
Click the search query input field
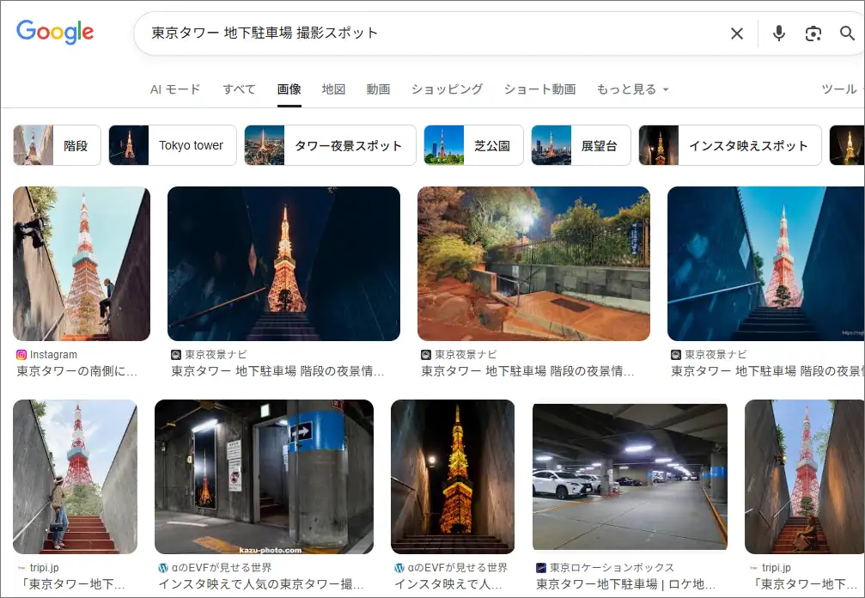(x=429, y=34)
